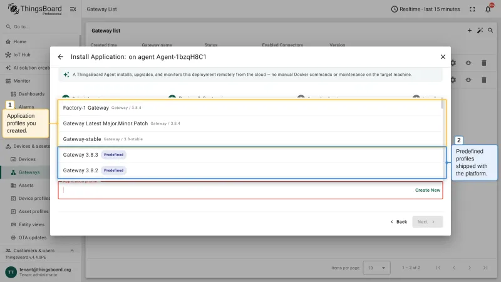The height and width of the screenshot is (282, 501).
Task: Click the Go to search field
Action: click(40, 26)
